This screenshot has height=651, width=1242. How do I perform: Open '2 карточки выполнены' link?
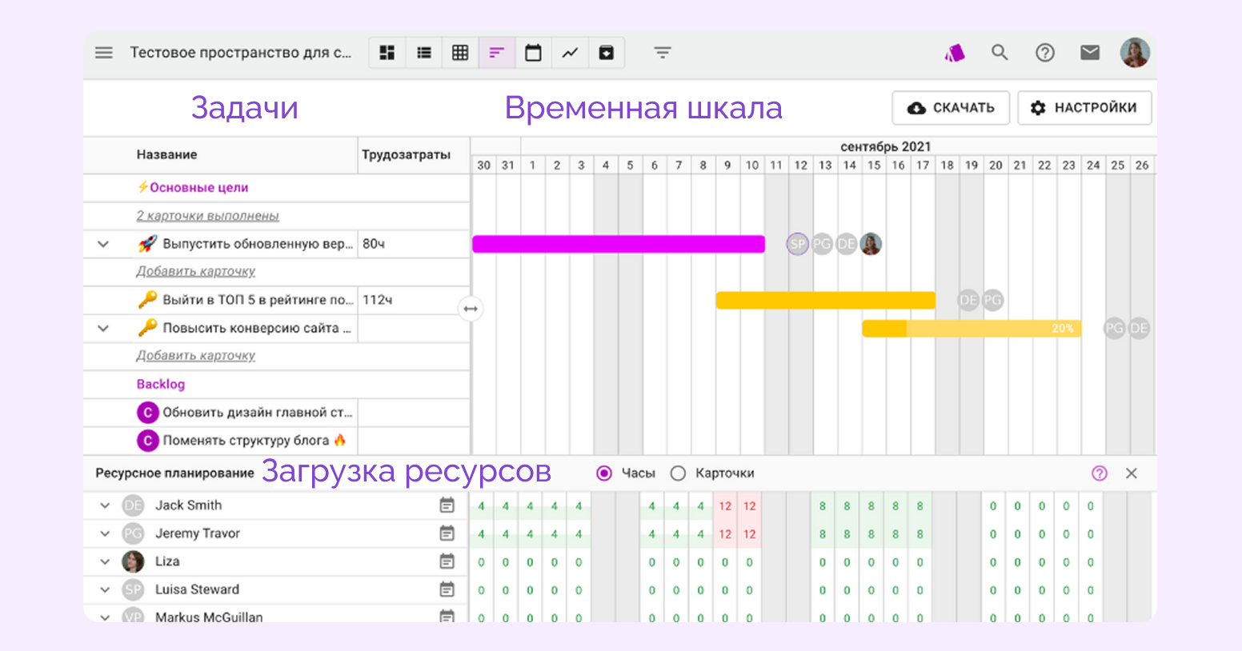[x=207, y=216]
